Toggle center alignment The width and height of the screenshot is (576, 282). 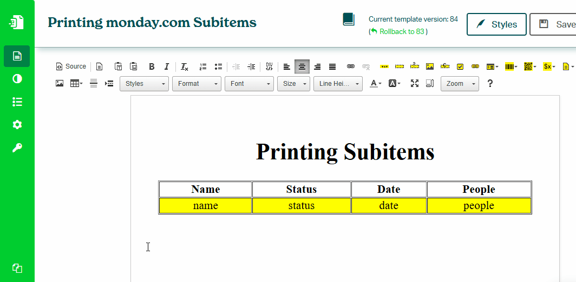tap(302, 66)
